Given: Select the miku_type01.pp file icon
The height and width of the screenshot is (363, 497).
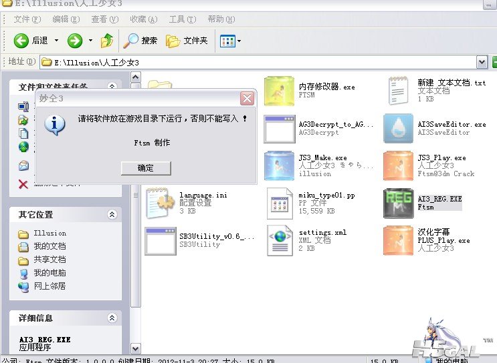Looking at the screenshot, I should click(x=280, y=203).
